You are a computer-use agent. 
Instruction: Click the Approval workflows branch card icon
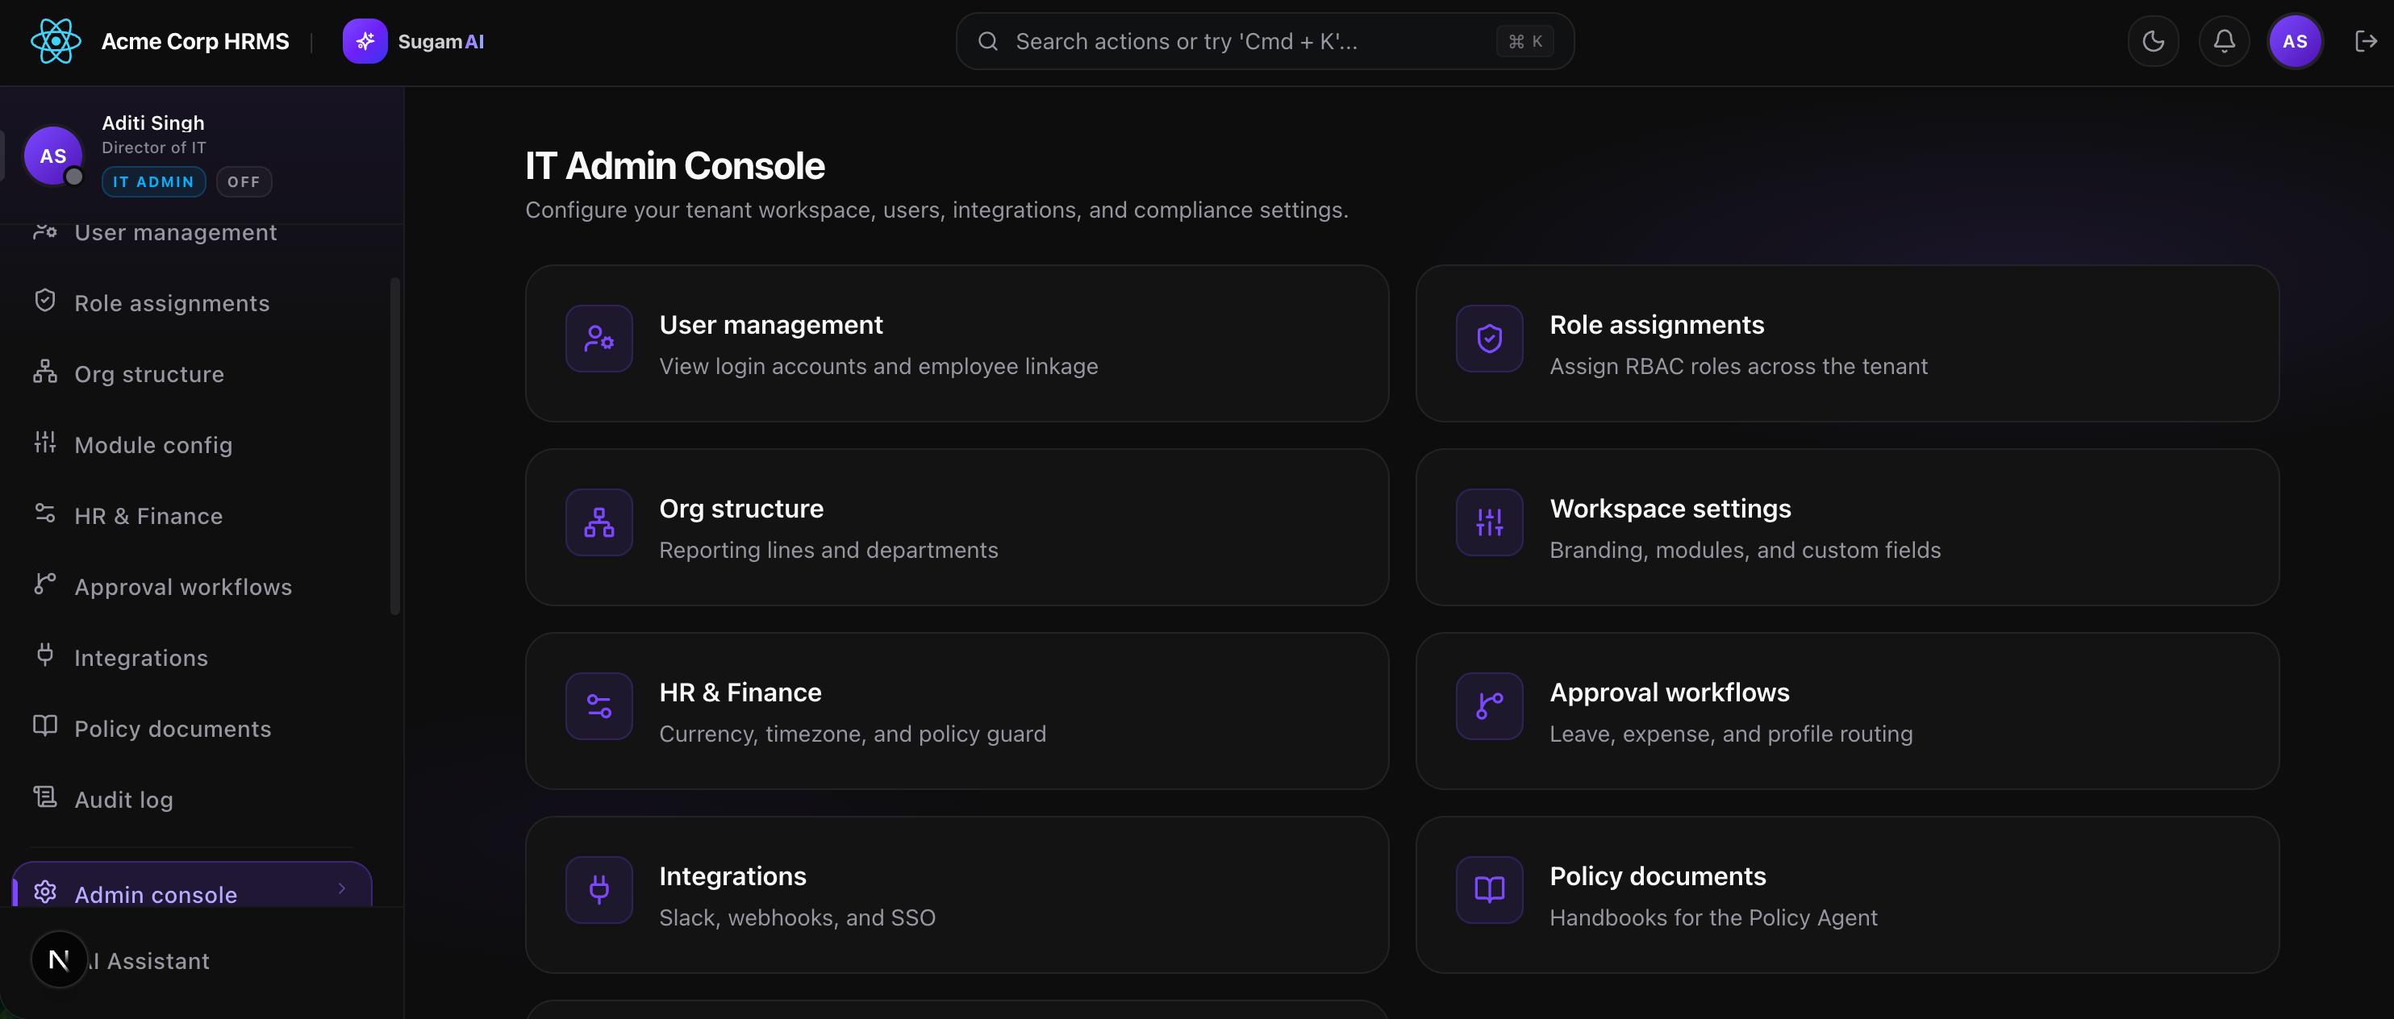click(1489, 707)
